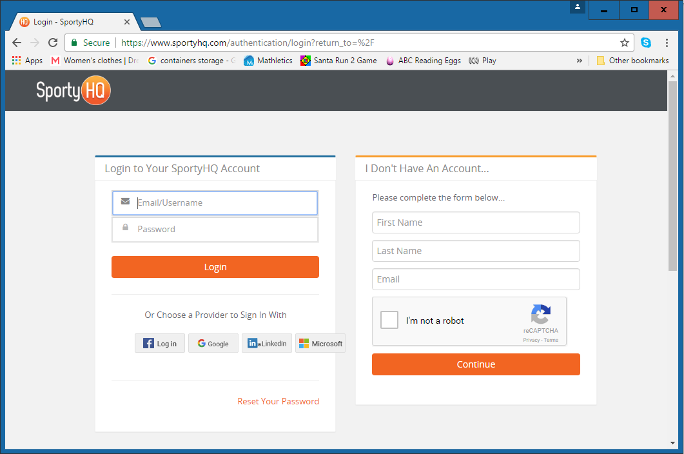Open Chrome's customize menu (three dots)
684x454 pixels.
coord(667,42)
